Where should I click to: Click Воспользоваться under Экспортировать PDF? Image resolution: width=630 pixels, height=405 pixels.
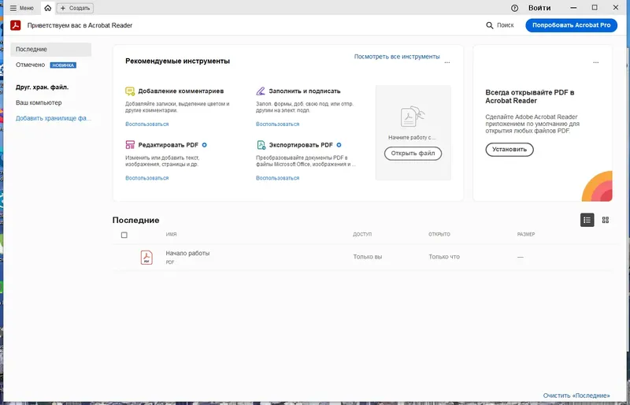(278, 178)
